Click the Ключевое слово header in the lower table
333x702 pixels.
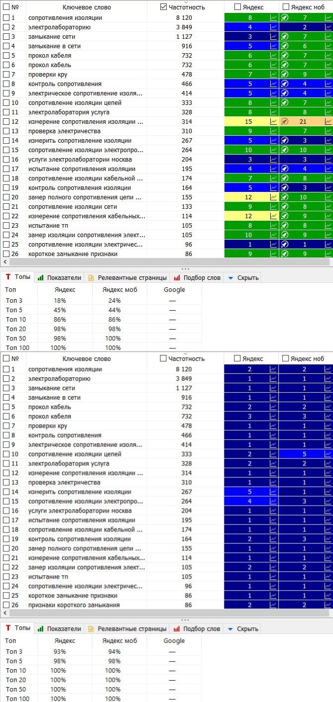click(87, 358)
